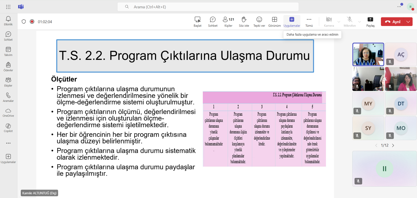
Task: Expand the microphone options dropdown arrow
Action: [x=359, y=22]
